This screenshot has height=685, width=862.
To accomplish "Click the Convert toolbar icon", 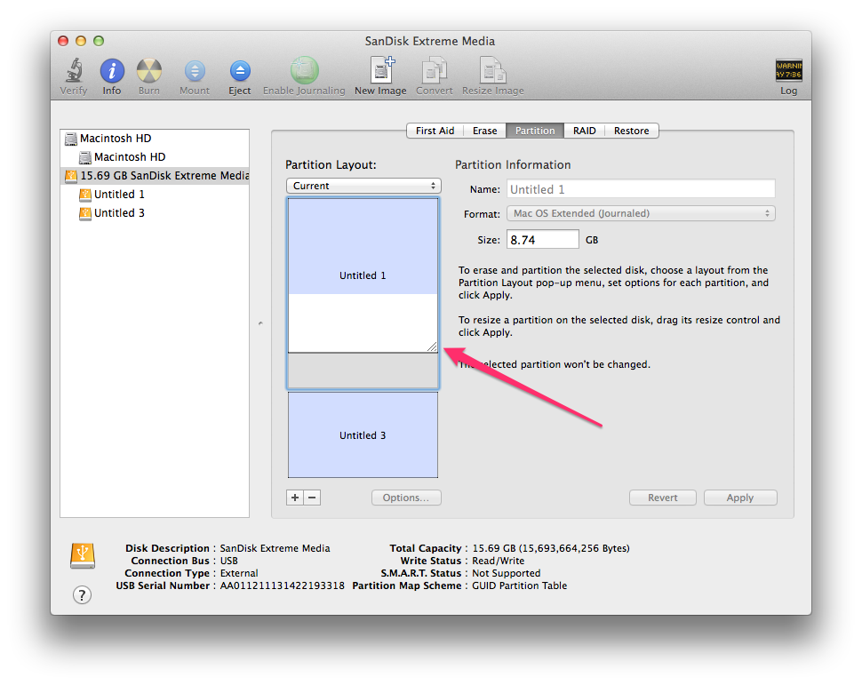I will (435, 71).
